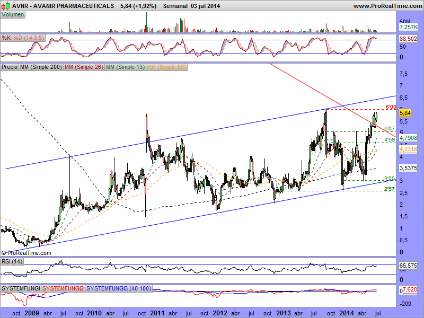
Task: Click the candlestick chart icon beside AVNR
Action: [x=5, y=5]
